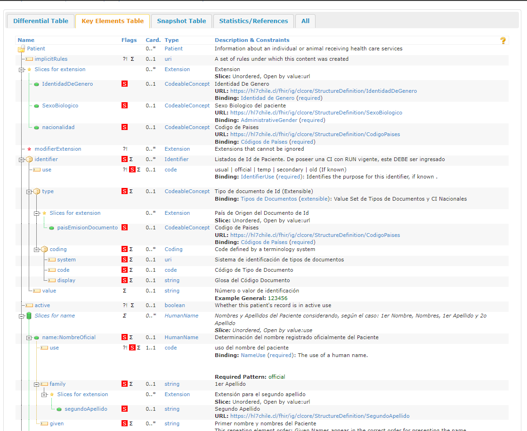The image size is (527, 431).
Task: Click the implicitRules primitive element icon
Action: [x=29, y=59]
